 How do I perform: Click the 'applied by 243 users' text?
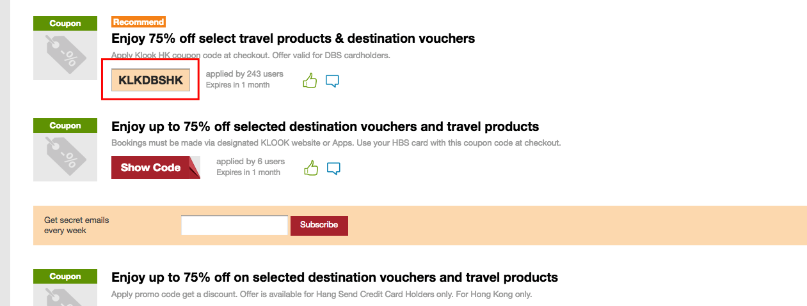[244, 74]
